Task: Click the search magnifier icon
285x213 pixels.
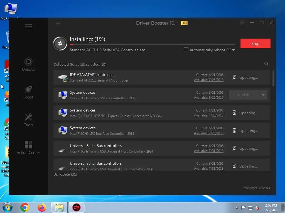Action: pos(266,64)
